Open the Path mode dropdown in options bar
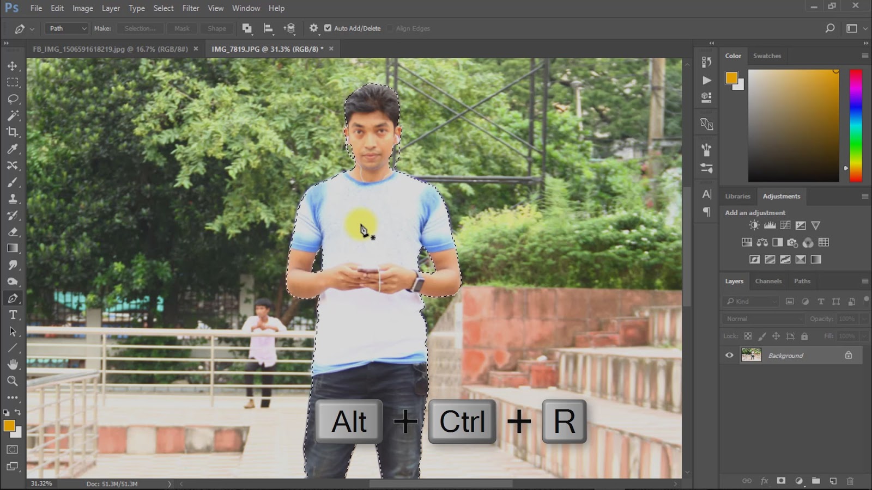Image resolution: width=872 pixels, height=490 pixels. [x=65, y=28]
